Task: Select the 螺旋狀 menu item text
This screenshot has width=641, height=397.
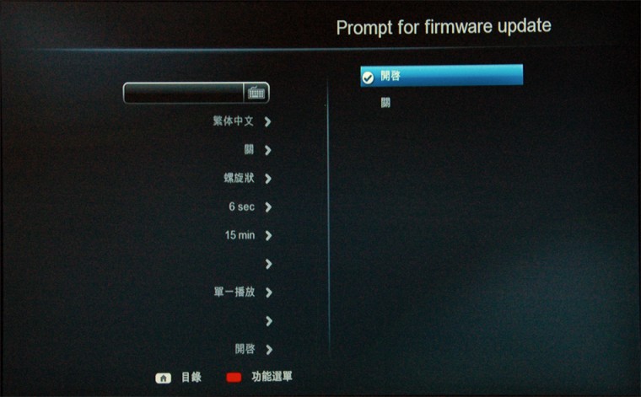Action: (239, 178)
